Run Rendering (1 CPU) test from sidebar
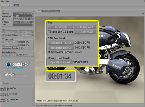The width and height of the screenshot is (145, 107). [10, 42]
